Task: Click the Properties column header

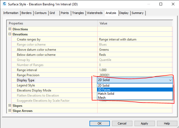Action: [x=52, y=23]
